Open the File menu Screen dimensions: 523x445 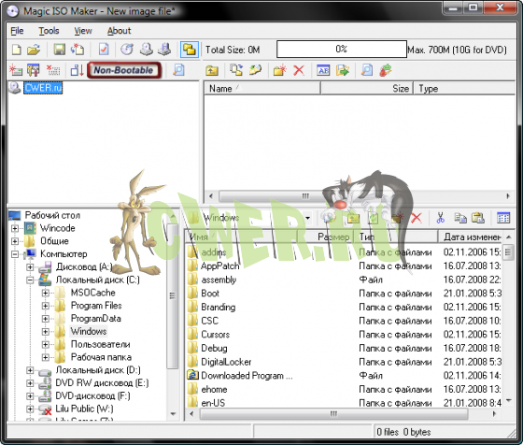(x=17, y=31)
